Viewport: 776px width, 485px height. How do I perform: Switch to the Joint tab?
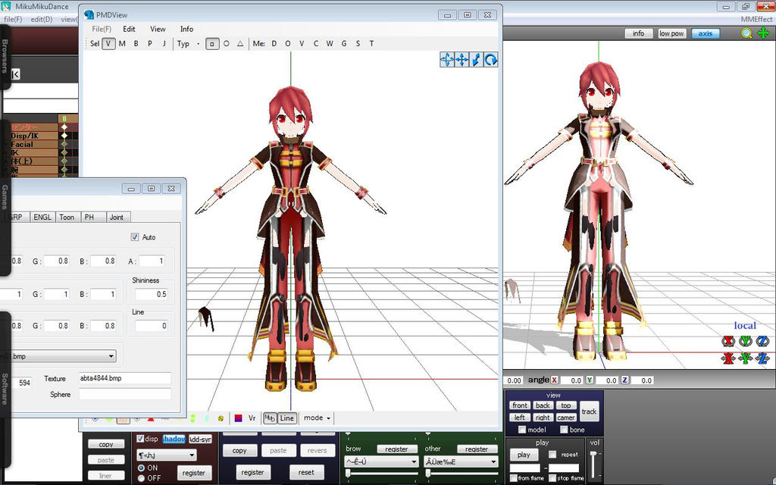(117, 217)
